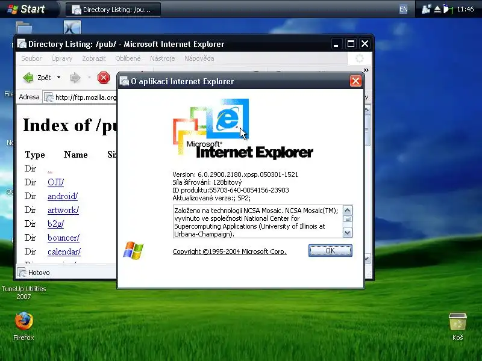The image size is (482, 361).
Task: Open the b2g/ directory link
Action: [x=55, y=224]
